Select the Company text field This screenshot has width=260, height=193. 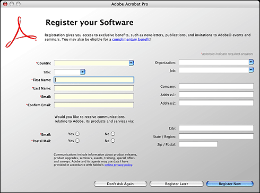(x=216, y=86)
